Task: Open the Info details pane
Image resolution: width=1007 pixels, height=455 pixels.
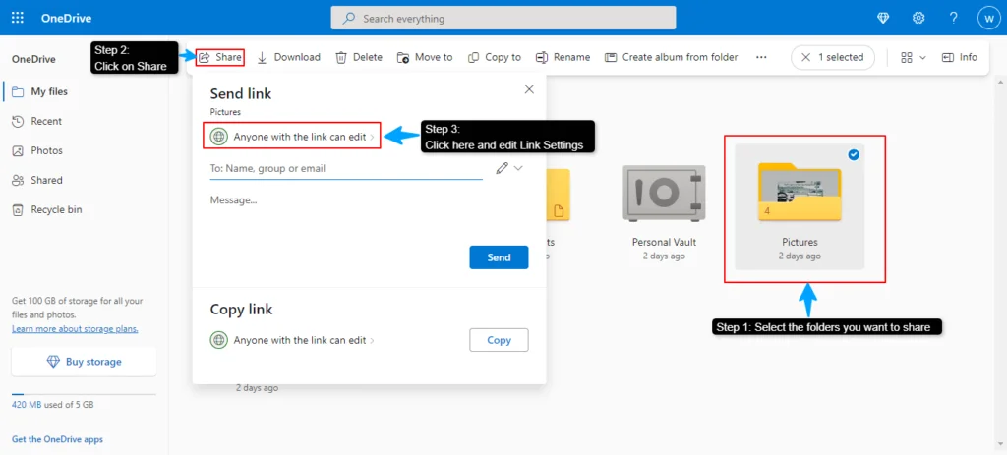Action: coord(960,57)
